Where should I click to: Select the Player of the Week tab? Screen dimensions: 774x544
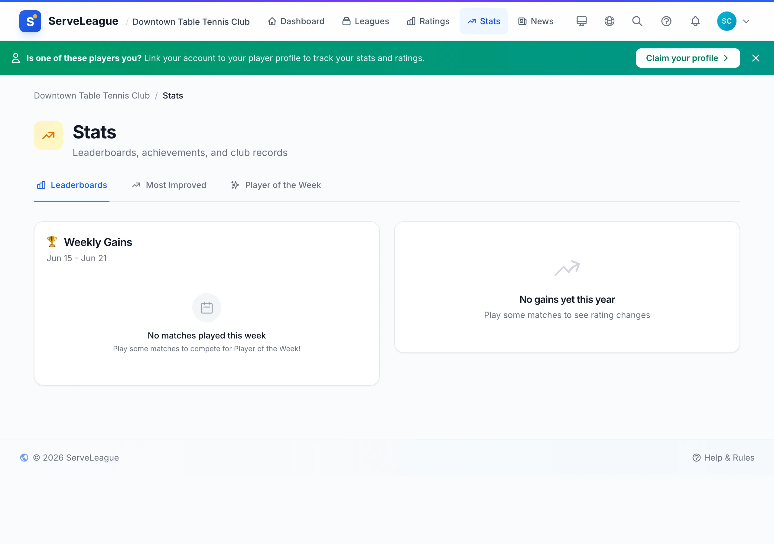(x=276, y=185)
